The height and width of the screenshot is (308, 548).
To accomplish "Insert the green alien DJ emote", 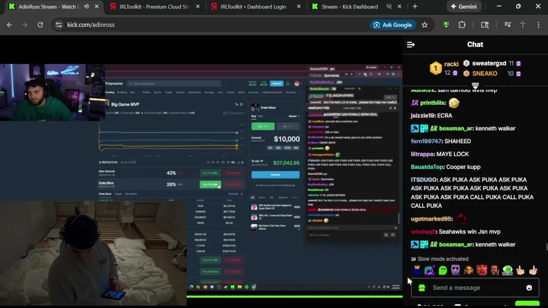I will 507,270.
